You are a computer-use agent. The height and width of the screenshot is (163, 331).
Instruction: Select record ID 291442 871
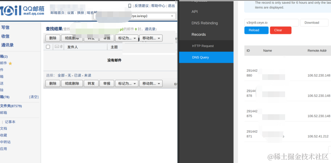click(x=252, y=134)
